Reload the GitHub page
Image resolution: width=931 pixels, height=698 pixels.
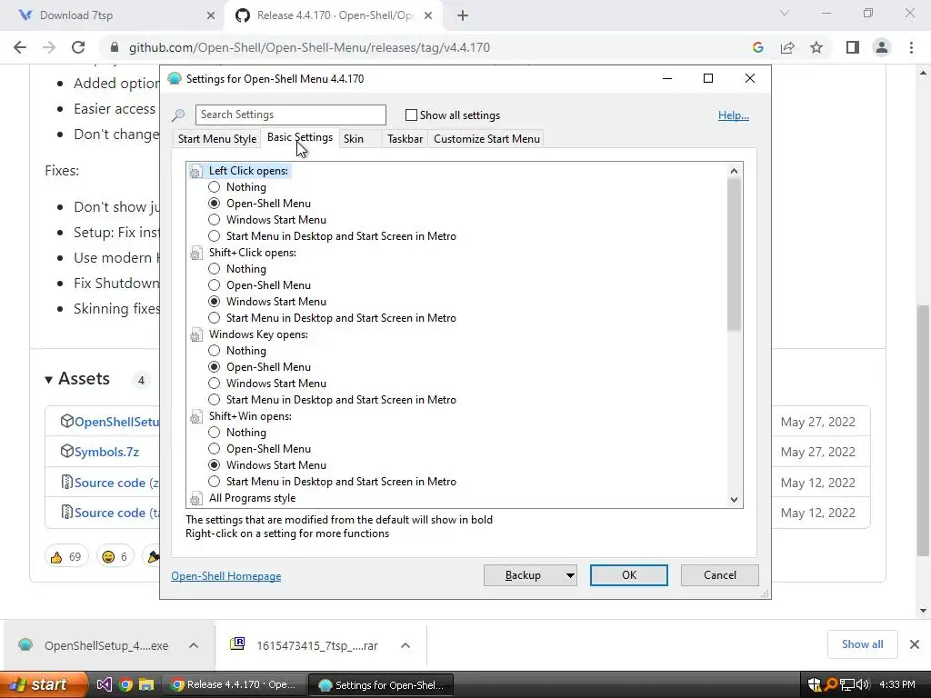(78, 47)
